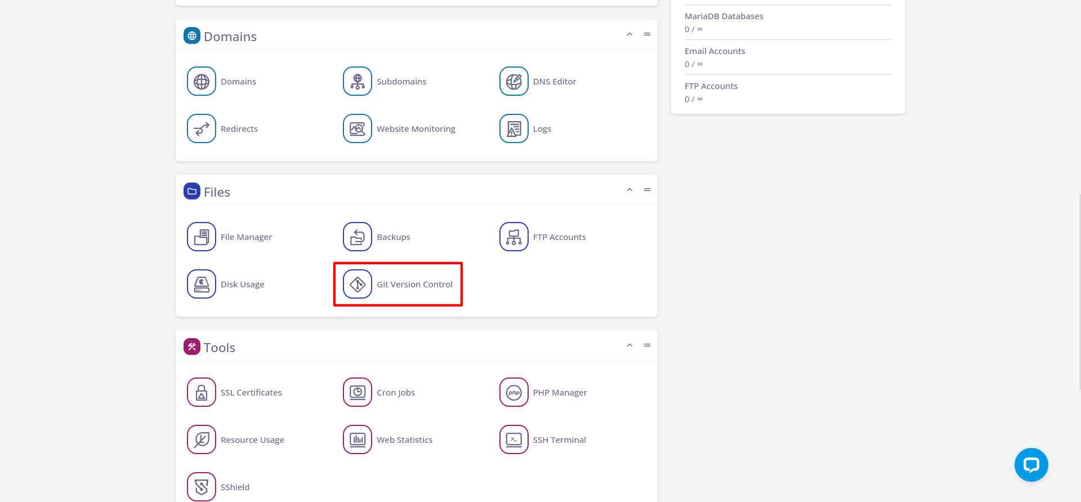Open the Redirects arrows icon
The image size is (1081, 502).
[x=202, y=128]
